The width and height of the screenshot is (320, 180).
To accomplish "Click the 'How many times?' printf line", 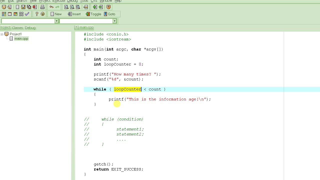I will pos(127,74).
